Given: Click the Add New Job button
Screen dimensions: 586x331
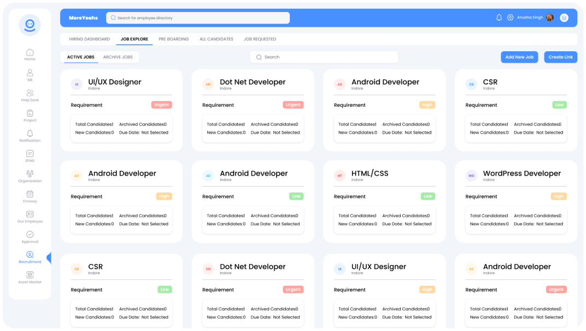Looking at the screenshot, I should click(519, 57).
